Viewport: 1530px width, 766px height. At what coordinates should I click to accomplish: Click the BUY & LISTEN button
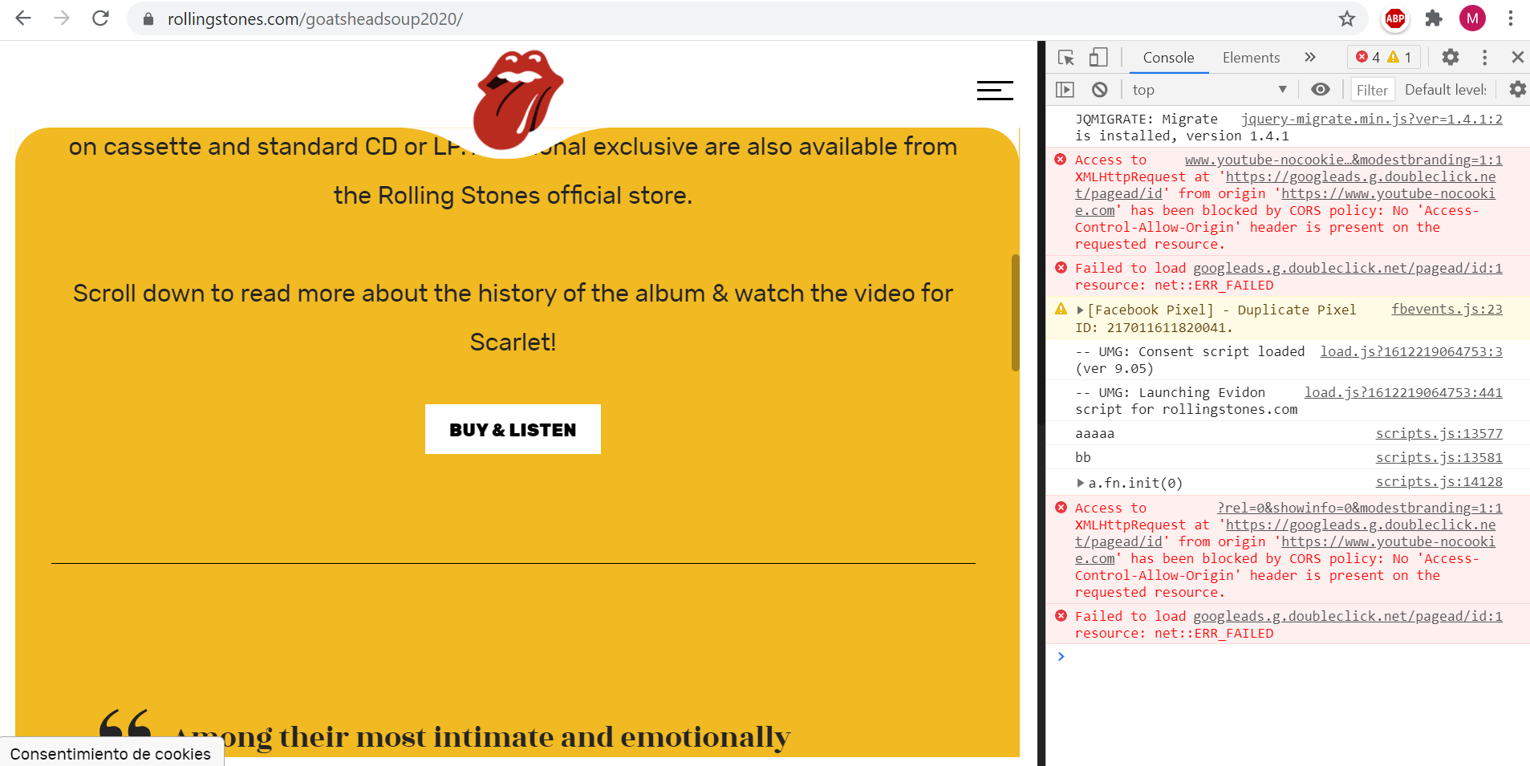(513, 429)
